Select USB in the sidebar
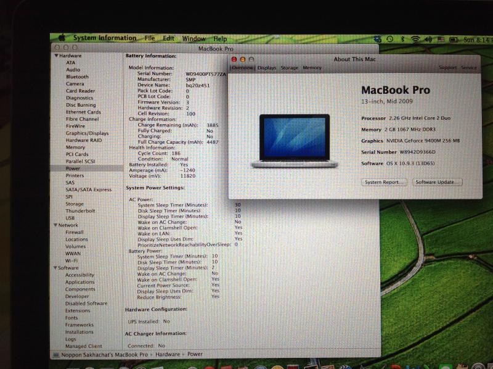Viewport: 493px width, 369px height. point(70,218)
